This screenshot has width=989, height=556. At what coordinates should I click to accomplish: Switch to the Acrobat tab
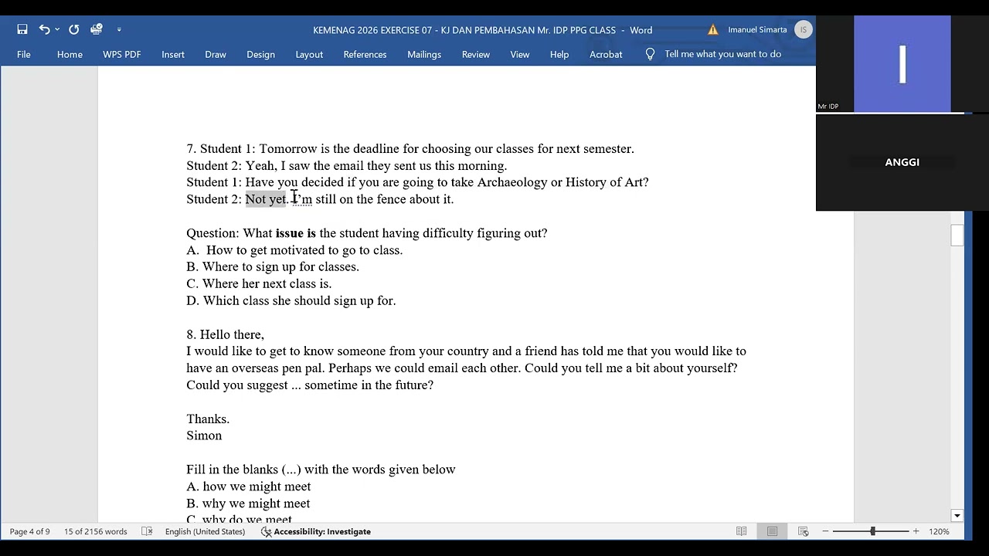606,54
